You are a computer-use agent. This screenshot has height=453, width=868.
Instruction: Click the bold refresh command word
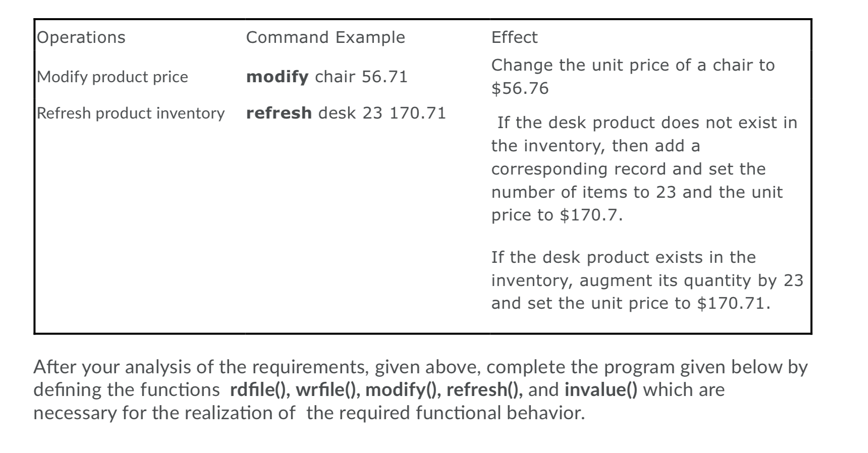click(279, 113)
